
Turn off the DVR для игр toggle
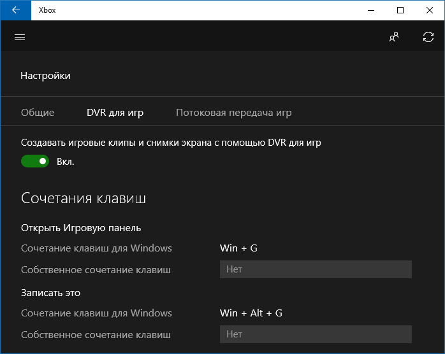click(35, 161)
